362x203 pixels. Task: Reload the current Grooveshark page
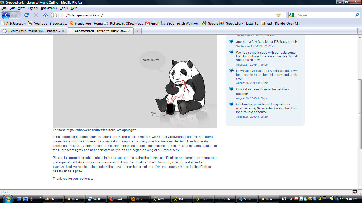27,15
